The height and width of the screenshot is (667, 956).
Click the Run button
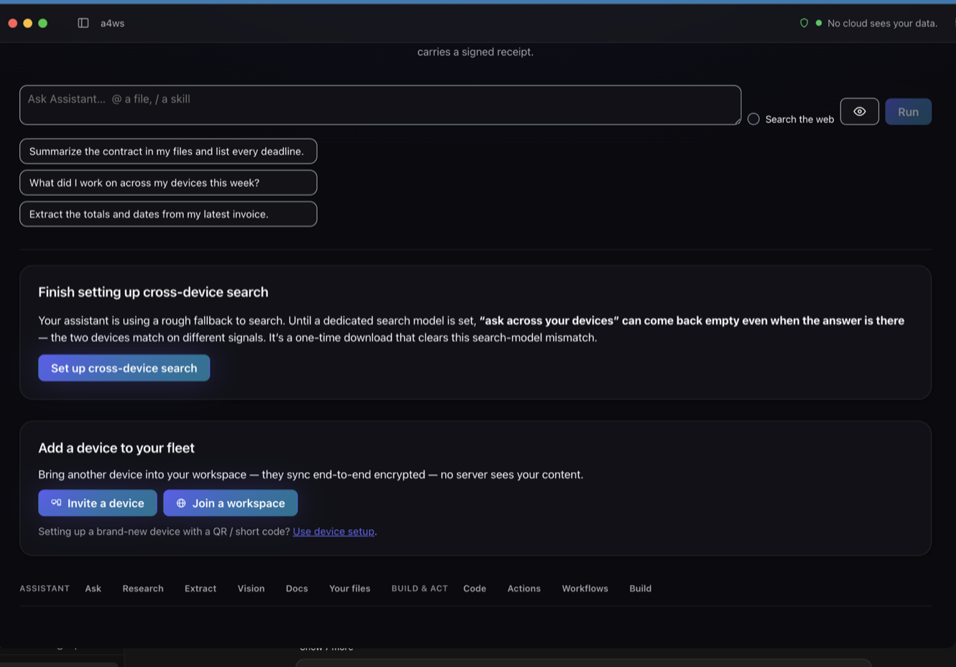(908, 111)
